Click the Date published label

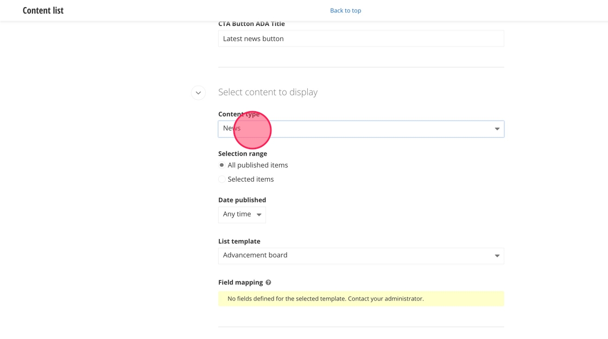click(x=242, y=200)
